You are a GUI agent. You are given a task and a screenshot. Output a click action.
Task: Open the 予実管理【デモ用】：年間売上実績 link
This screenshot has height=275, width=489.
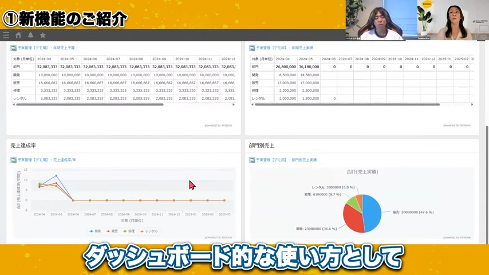(285, 48)
